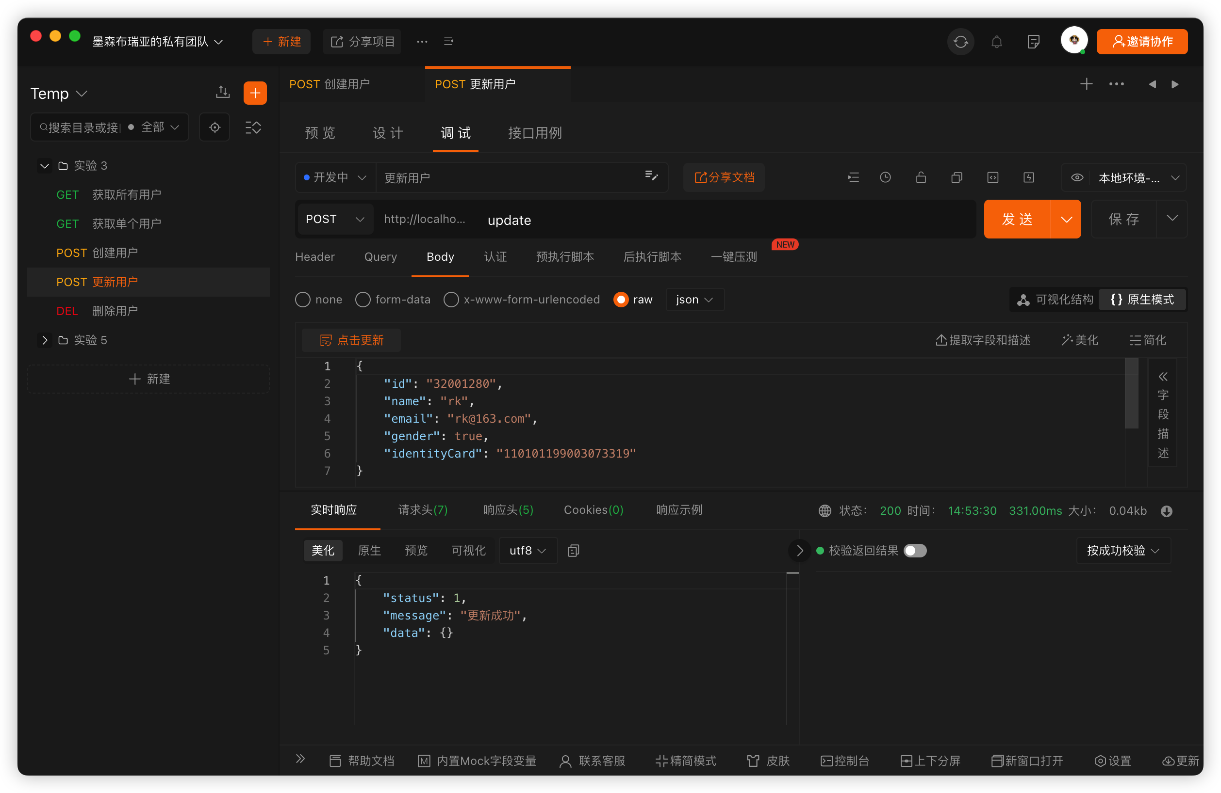The width and height of the screenshot is (1221, 793).
Task: Select the form-data radio option
Action: [363, 300]
